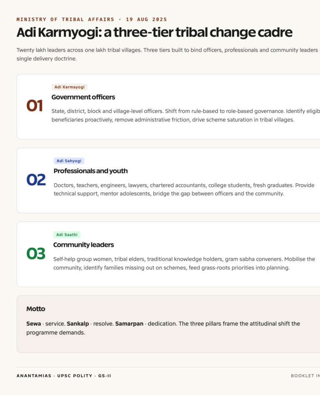Click the Twenty lakh leaders subtitle paragraph

click(168, 54)
